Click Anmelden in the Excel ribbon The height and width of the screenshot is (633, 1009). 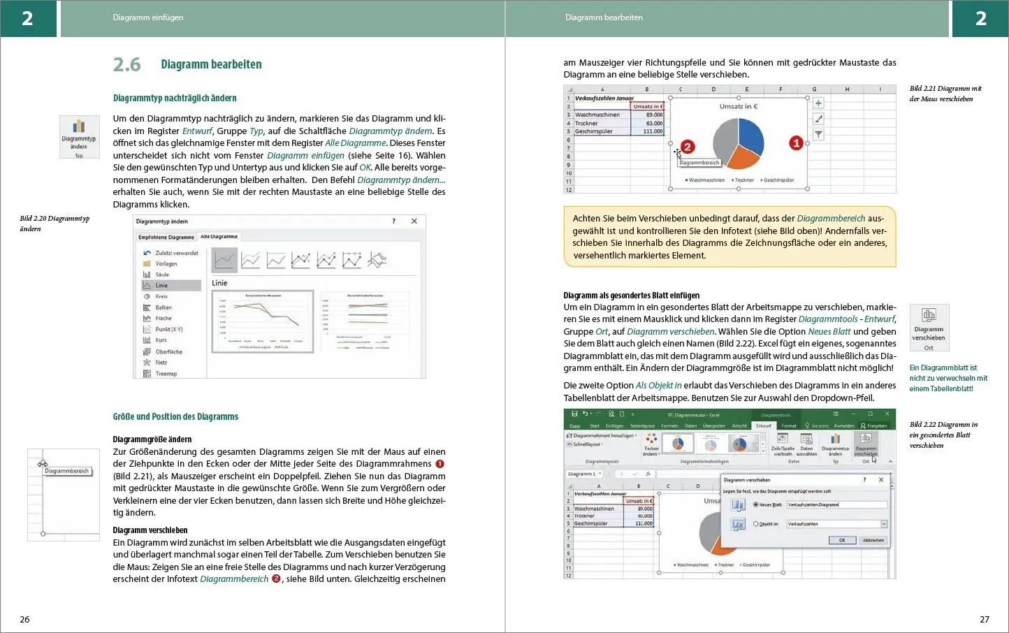pyautogui.click(x=844, y=425)
